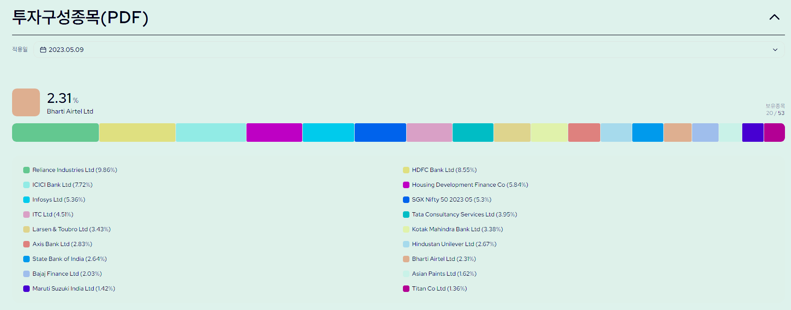Click Tata Consultancy Services Ltd (3.95%) text
The width and height of the screenshot is (791, 310).
[465, 215]
